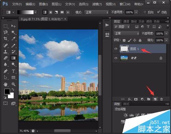
Task: Open the 模式 blend mode dropdown in options bar
Action: tap(96, 12)
